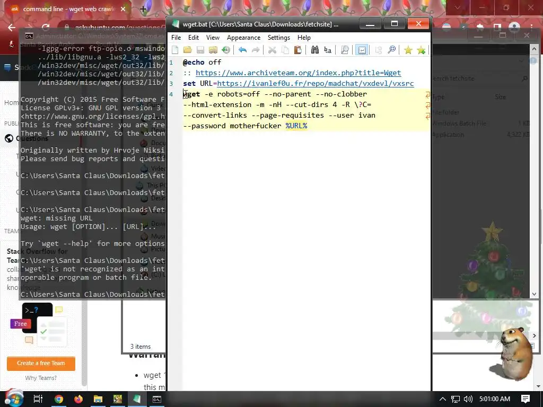Screen dimensions: 543x407
Task: Click the Paste clipboard icon
Action: 298,50
